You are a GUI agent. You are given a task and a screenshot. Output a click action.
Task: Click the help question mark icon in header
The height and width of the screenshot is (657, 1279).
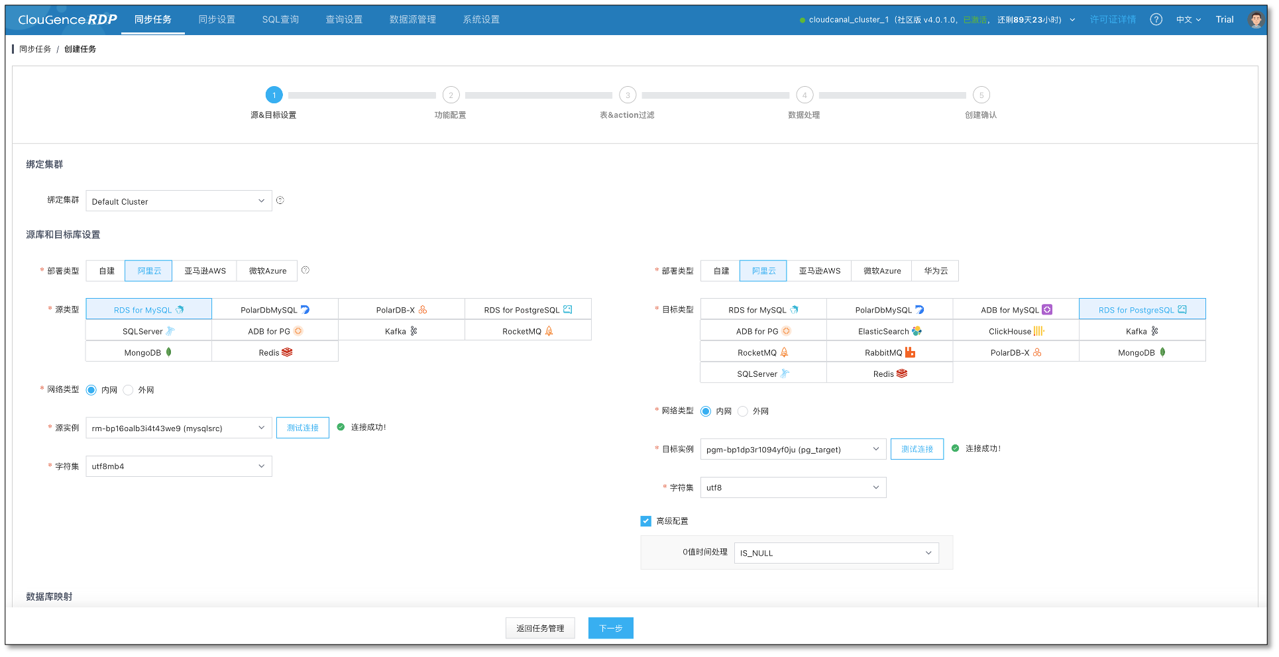point(1156,20)
